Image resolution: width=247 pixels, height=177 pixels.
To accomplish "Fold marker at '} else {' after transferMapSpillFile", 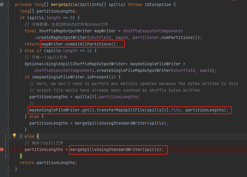I will tap(9, 117).
